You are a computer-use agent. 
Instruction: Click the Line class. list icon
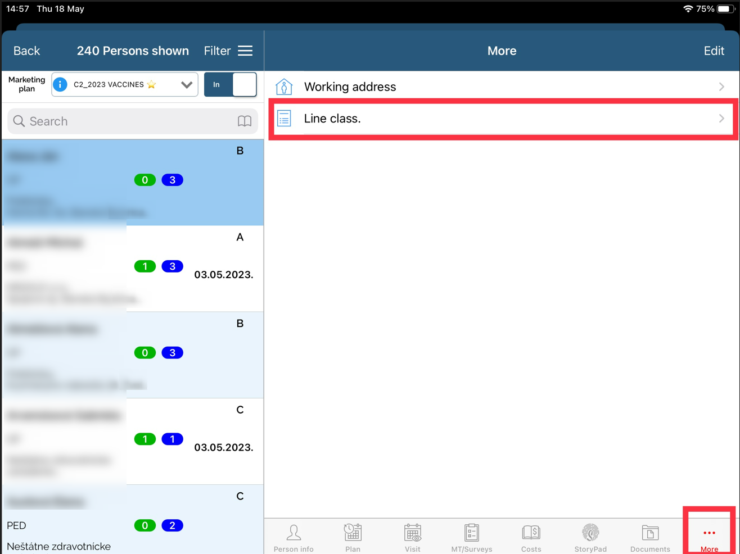click(x=285, y=119)
